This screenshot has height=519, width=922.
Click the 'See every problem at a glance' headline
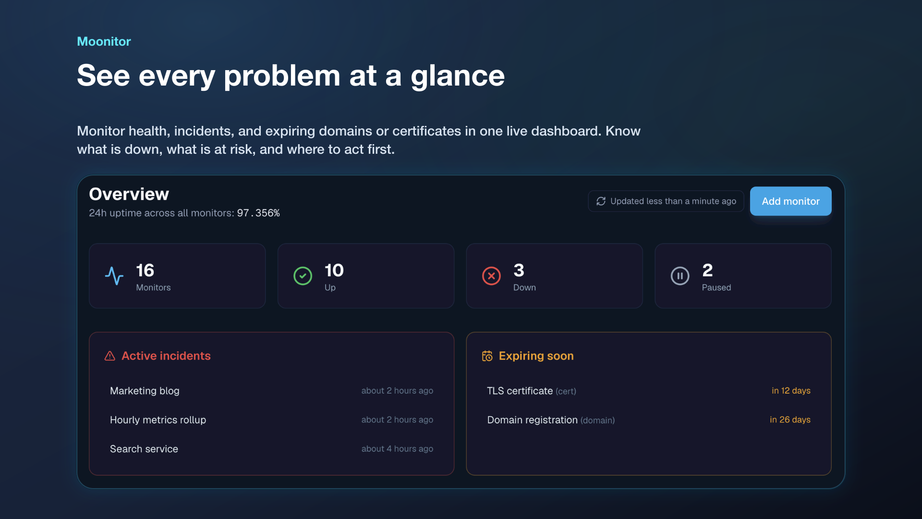(x=291, y=75)
